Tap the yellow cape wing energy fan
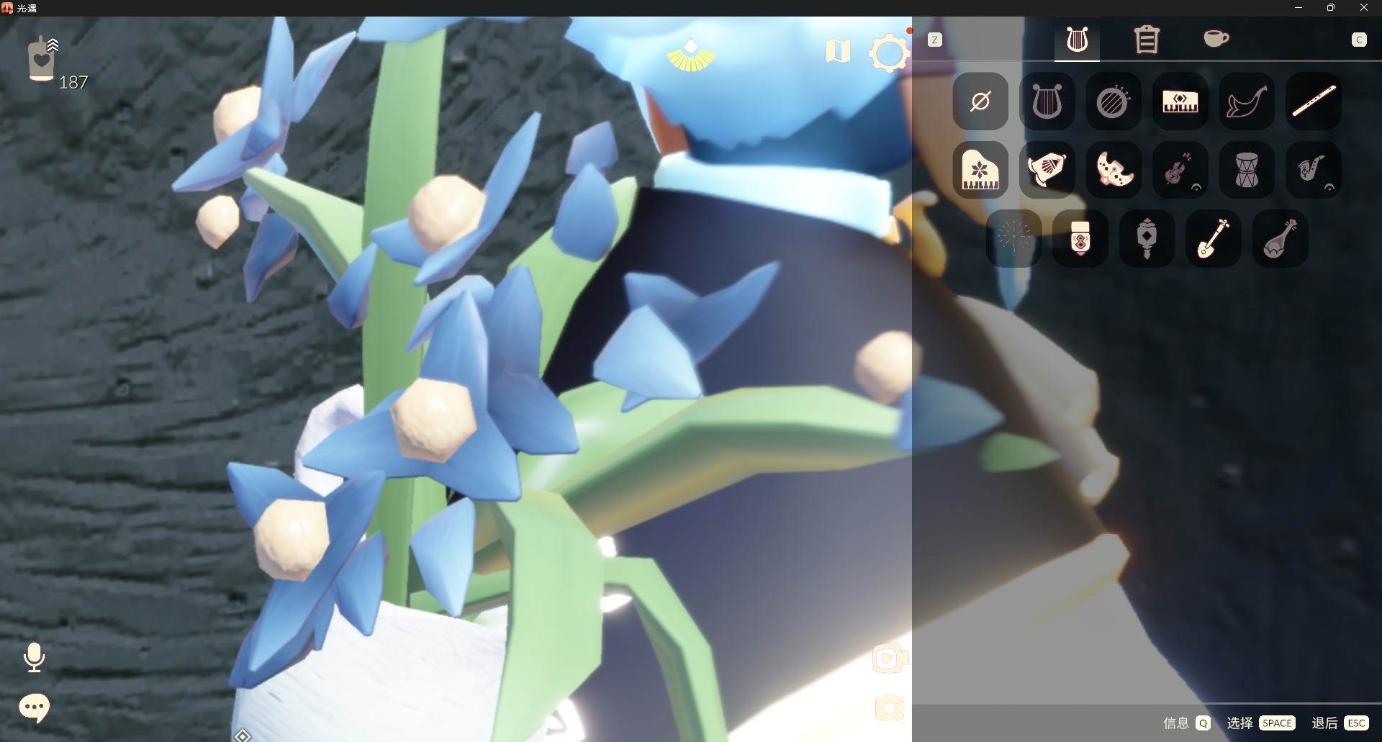This screenshot has height=742, width=1382. click(691, 55)
